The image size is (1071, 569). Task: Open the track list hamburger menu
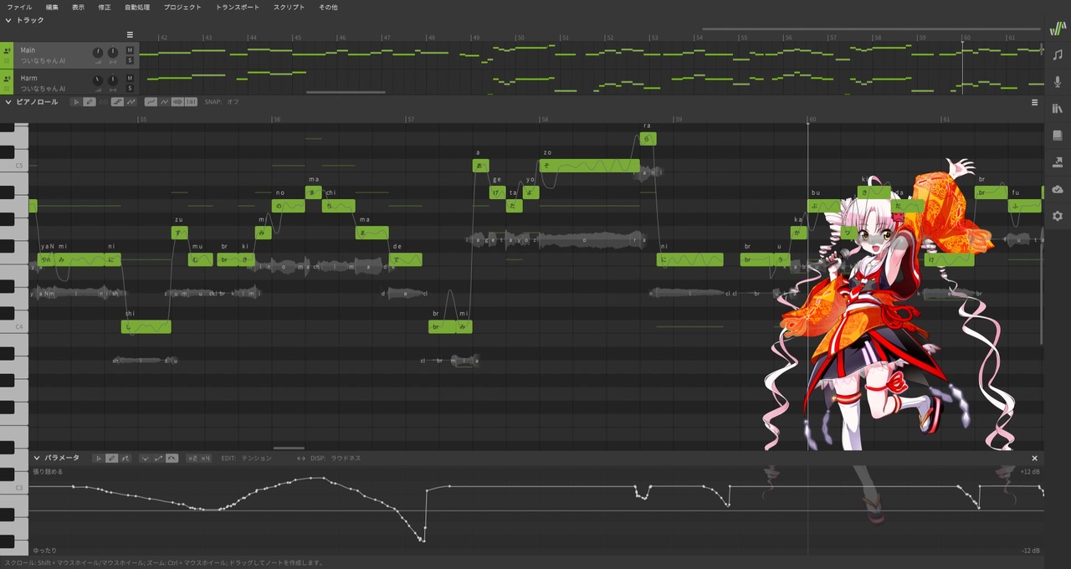tap(130, 35)
